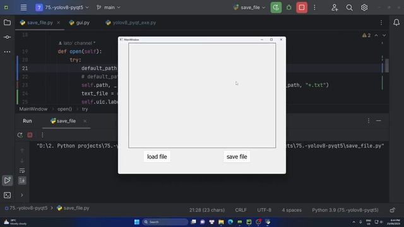Viewport: 404px width, 227px height.
Task: Close the save_file Run panel tab
Action: click(x=85, y=121)
